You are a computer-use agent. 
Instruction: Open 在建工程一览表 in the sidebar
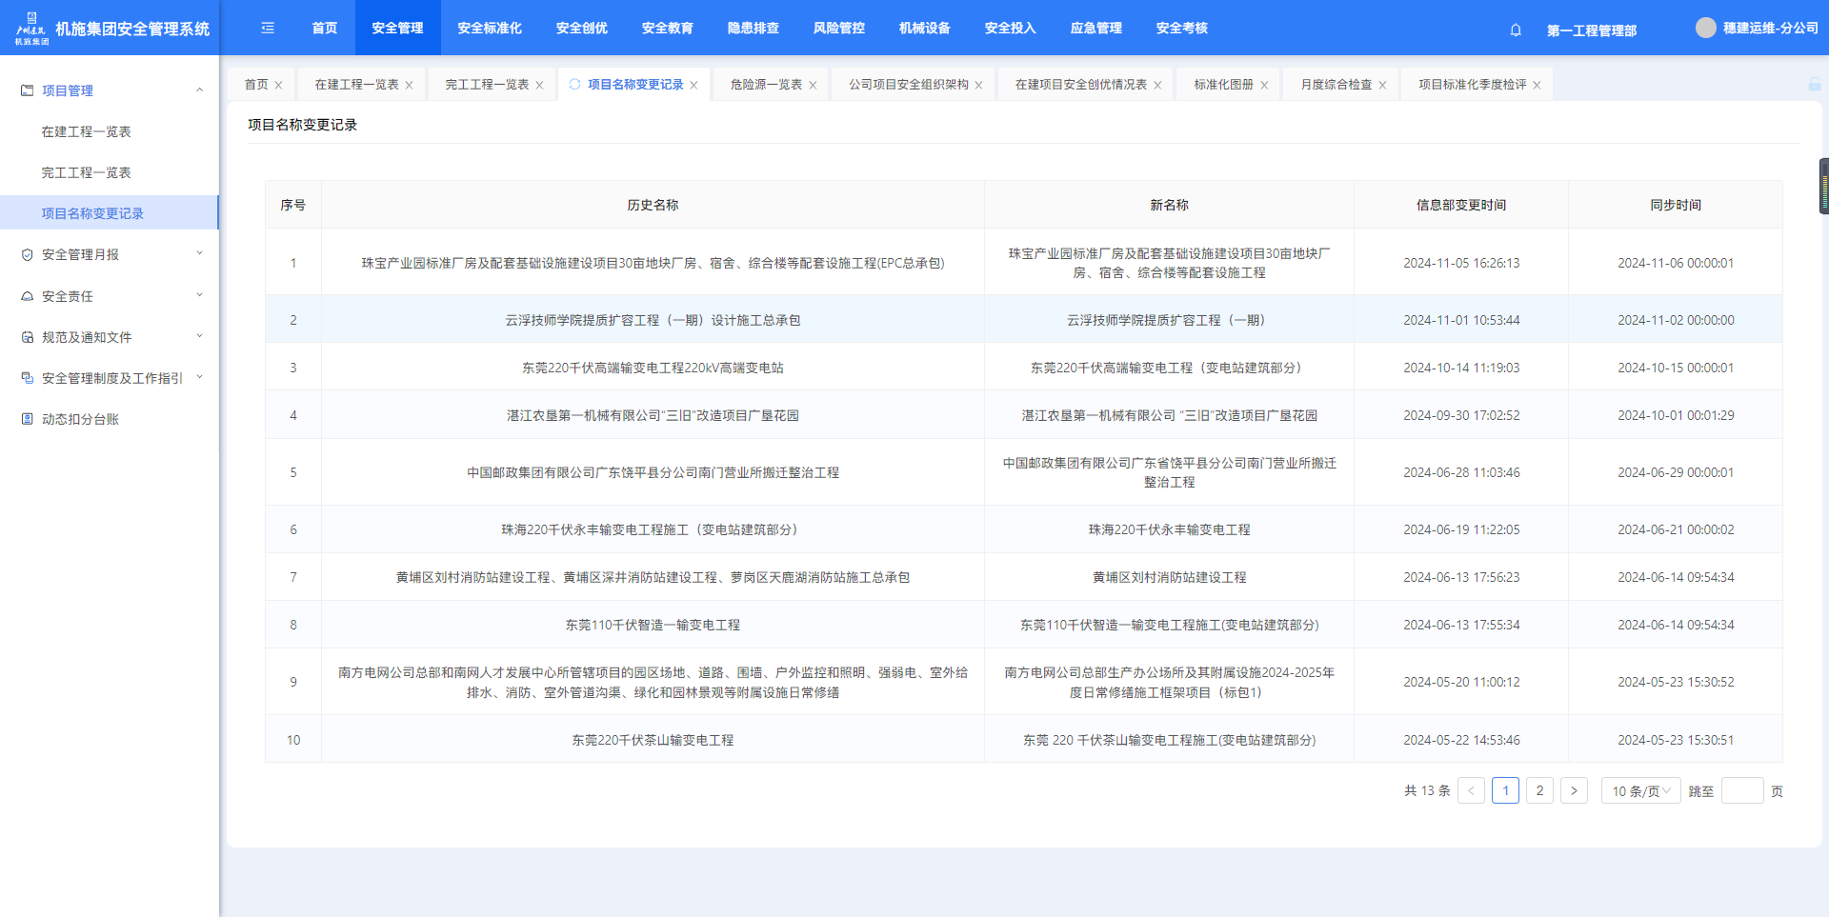pyautogui.click(x=86, y=131)
